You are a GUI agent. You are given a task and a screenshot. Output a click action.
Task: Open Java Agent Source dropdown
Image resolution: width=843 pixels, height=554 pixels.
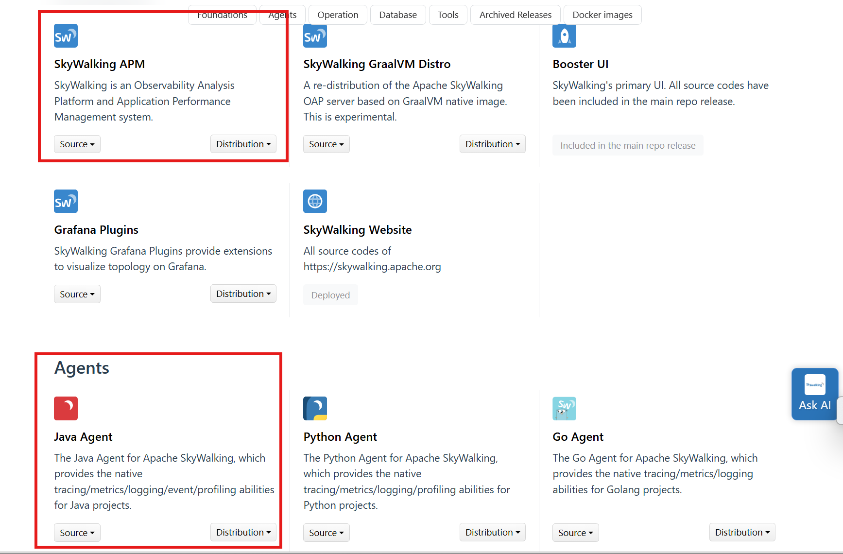77,533
